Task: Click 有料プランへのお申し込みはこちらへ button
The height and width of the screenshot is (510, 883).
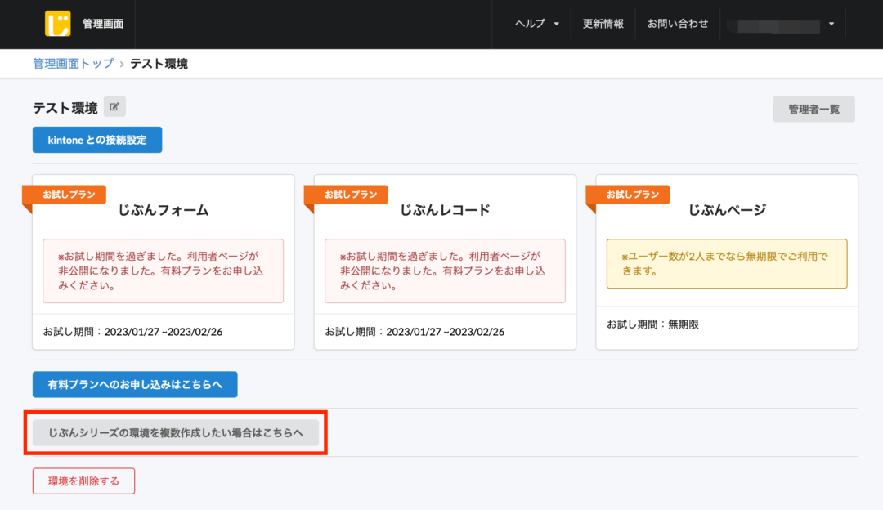Action: coord(135,384)
